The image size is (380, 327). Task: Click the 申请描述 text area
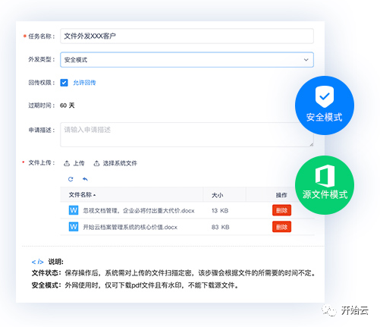pyautogui.click(x=187, y=134)
